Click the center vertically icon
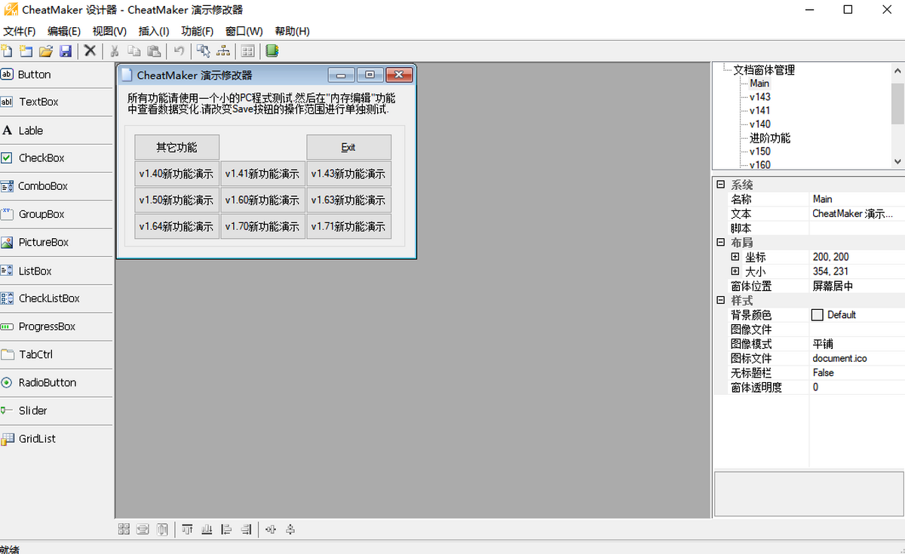 point(290,530)
